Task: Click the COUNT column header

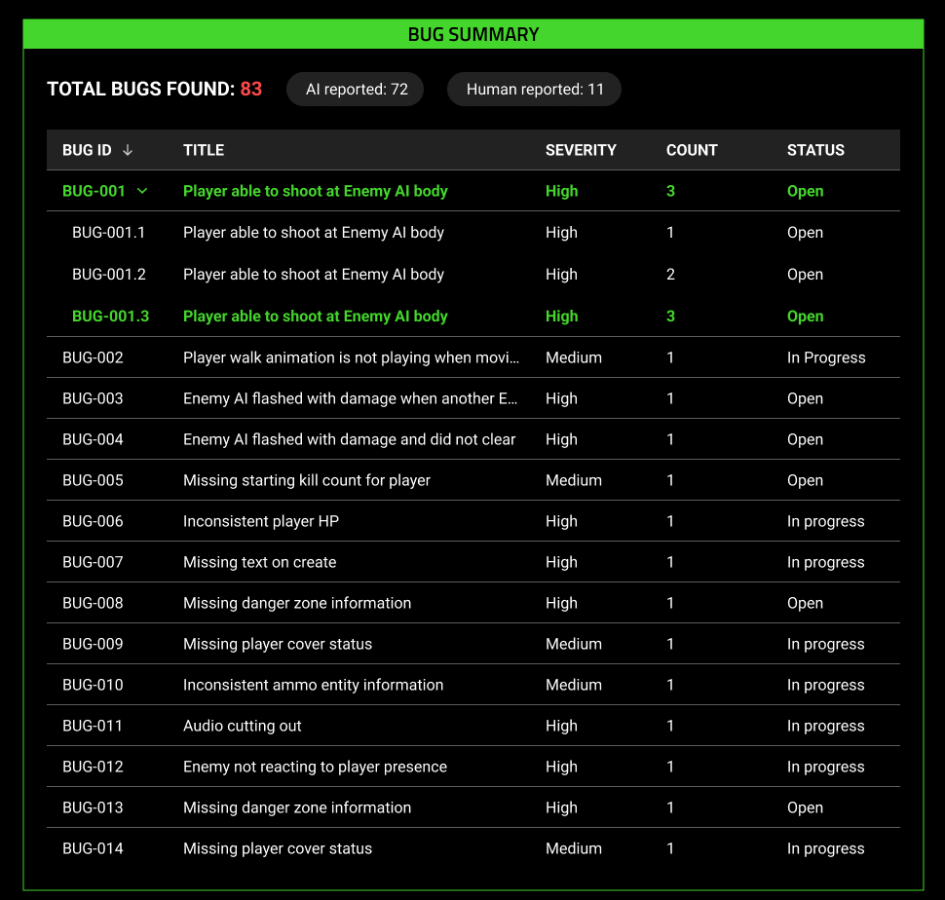Action: pos(692,150)
